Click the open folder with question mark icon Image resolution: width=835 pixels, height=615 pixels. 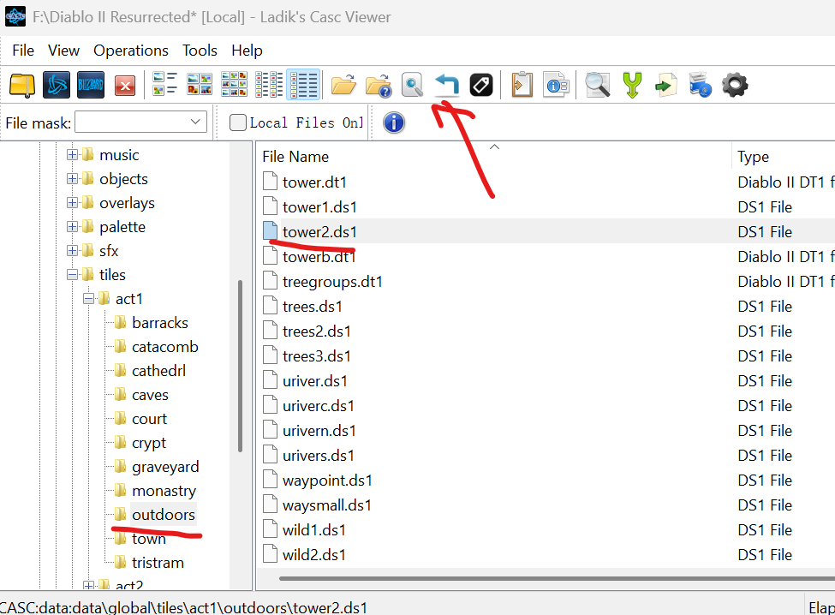379,85
